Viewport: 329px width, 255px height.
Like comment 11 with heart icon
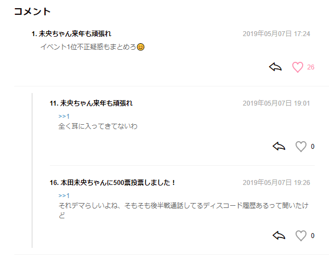tap(301, 146)
